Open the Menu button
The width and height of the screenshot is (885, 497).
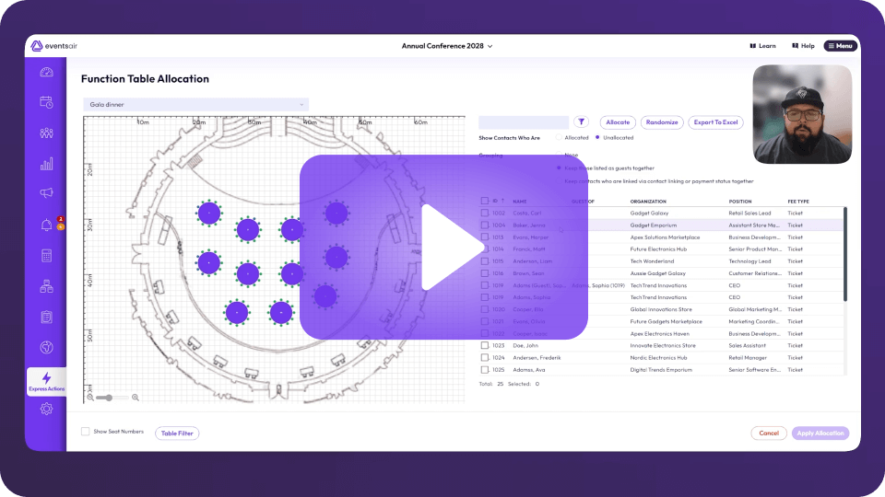(x=841, y=46)
